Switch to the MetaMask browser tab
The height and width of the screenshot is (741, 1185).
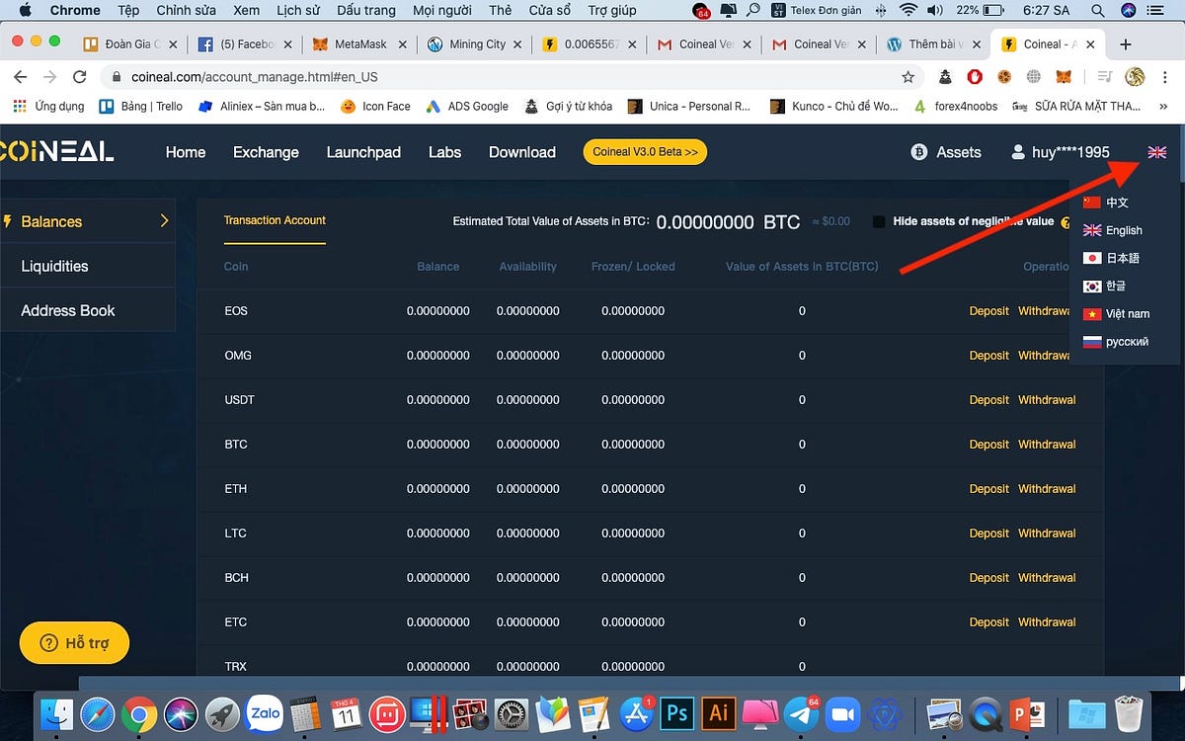(360, 44)
